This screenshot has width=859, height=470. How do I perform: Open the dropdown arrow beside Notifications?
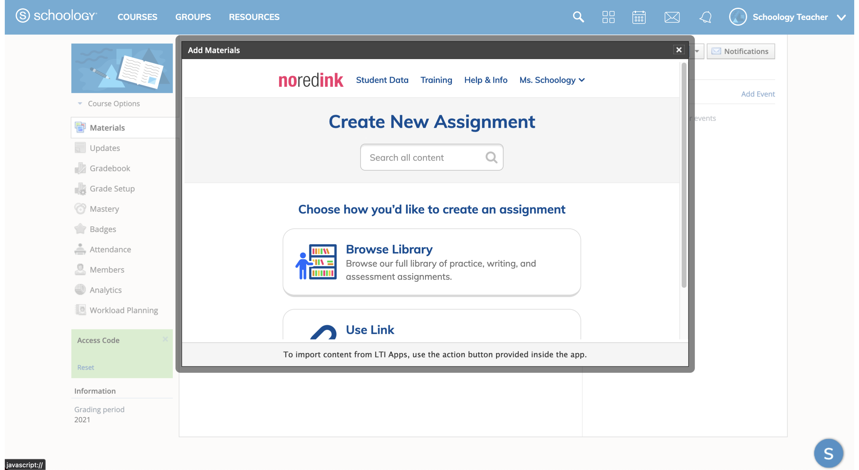[x=697, y=51]
